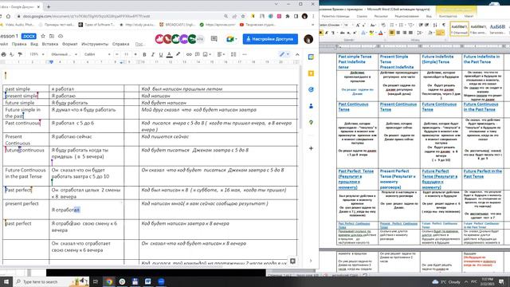
Task: Open highlight color tool in Google Docs
Action: pos(178,54)
